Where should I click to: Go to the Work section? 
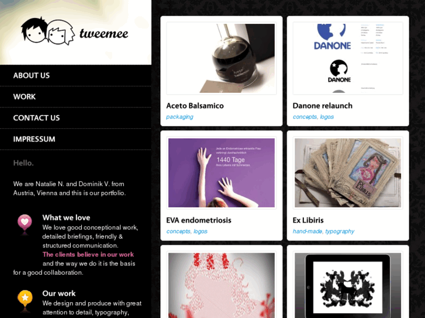(x=25, y=97)
